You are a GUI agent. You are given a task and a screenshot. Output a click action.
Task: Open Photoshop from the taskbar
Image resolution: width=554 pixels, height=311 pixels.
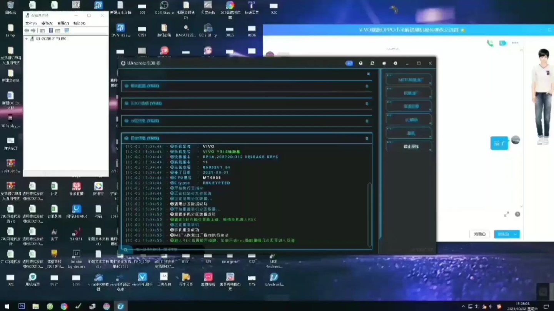[22, 306]
